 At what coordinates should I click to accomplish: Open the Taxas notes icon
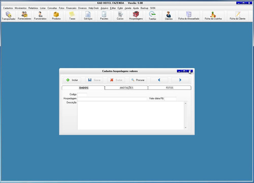(x=72, y=16)
